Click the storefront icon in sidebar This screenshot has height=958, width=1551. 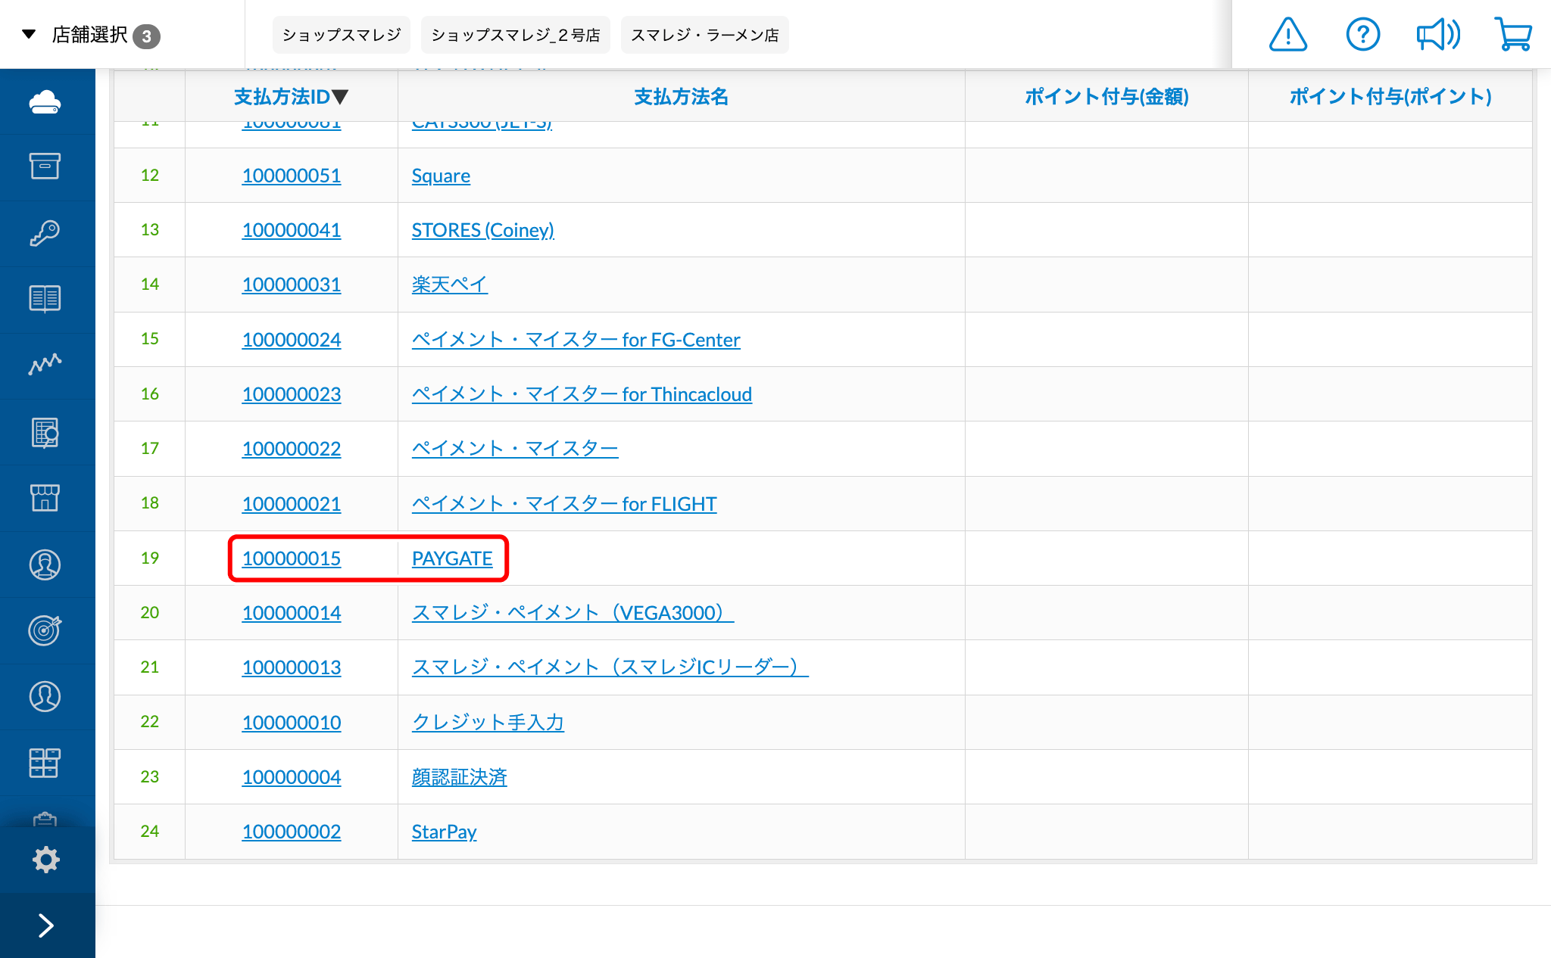point(45,498)
